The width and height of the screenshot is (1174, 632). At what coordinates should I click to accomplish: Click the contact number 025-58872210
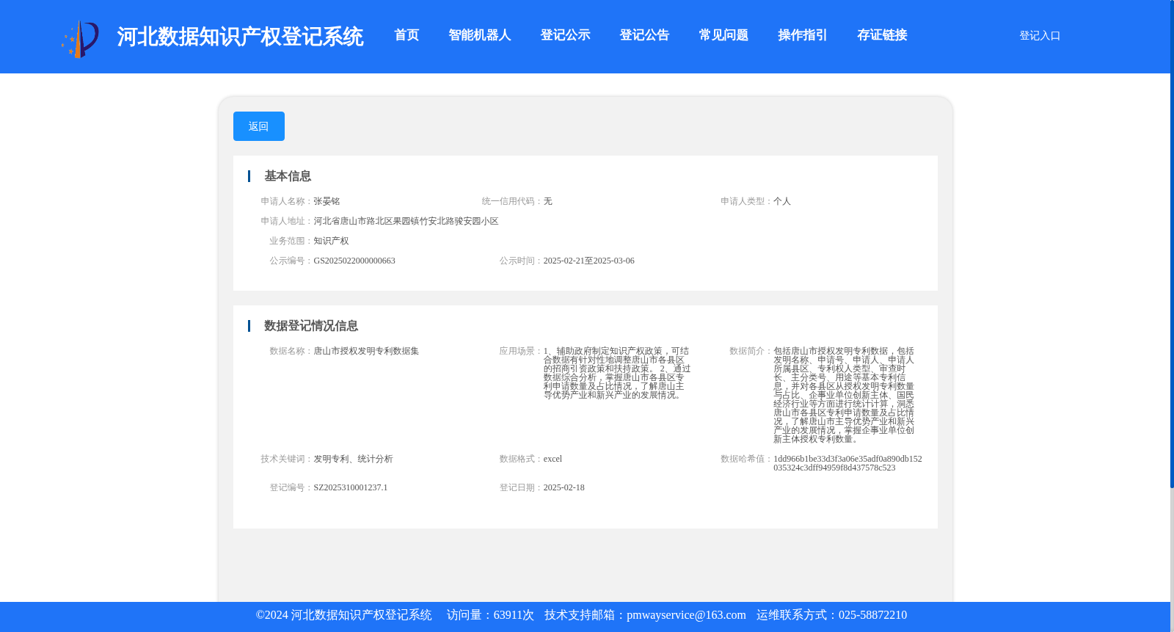872,615
